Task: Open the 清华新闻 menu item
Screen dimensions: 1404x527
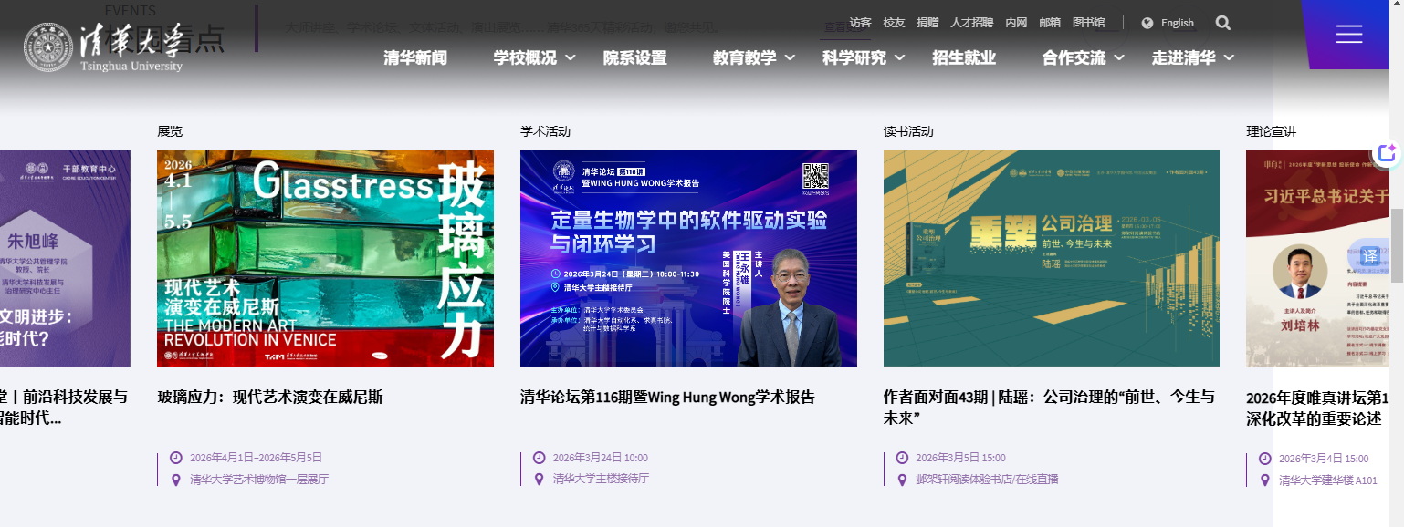Action: point(415,57)
